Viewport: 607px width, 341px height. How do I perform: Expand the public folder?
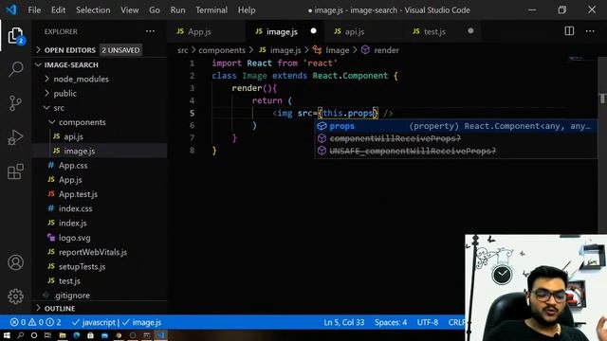click(100, 93)
